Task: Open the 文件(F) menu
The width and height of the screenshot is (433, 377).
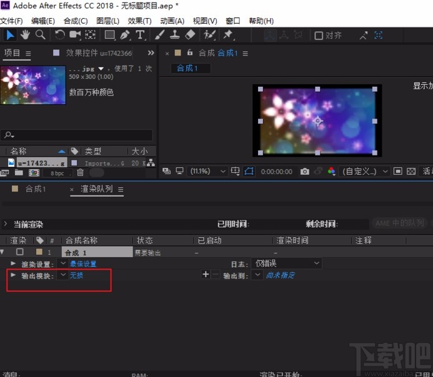Action: [11, 21]
